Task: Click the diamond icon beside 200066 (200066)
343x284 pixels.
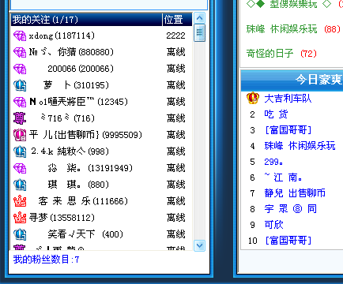Action: pyautogui.click(x=20, y=69)
